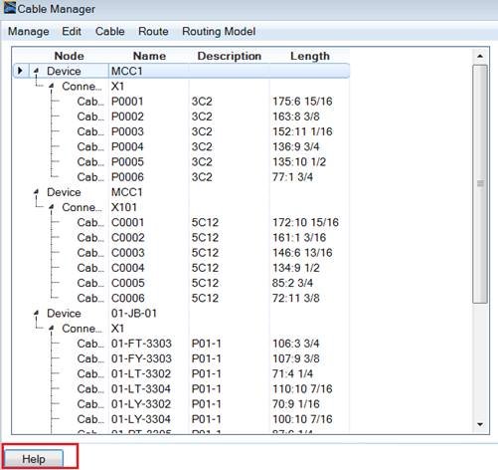
Task: Select cable row 01-LT-3304
Action: 181,389
